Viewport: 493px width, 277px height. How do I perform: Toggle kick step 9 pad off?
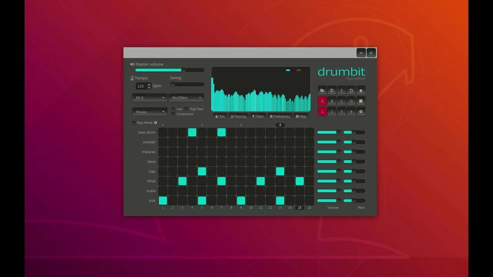(241, 200)
